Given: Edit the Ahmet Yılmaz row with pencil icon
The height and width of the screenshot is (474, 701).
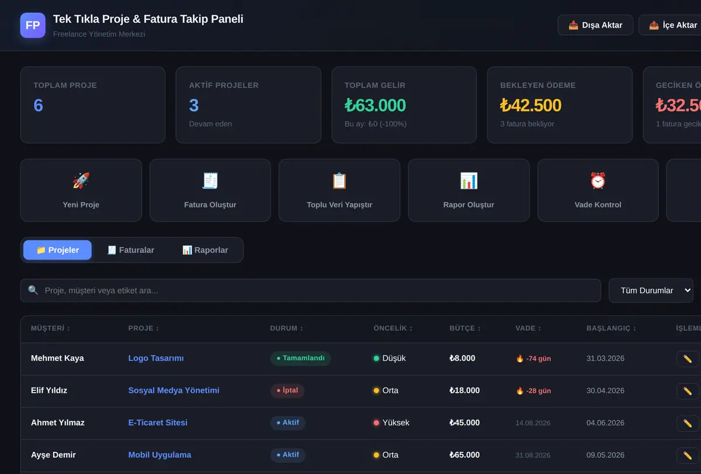Looking at the screenshot, I should pos(688,423).
